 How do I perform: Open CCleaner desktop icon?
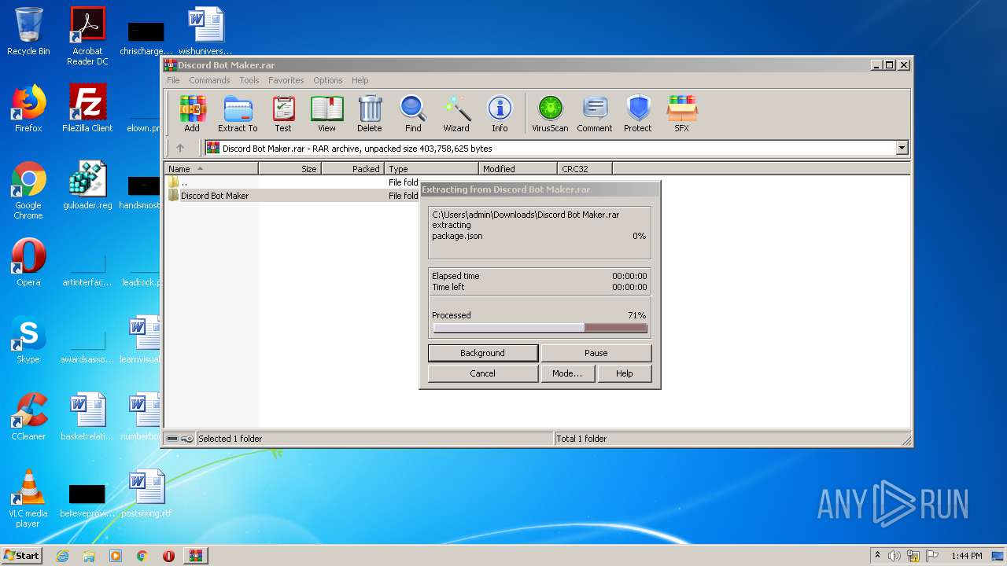(28, 417)
